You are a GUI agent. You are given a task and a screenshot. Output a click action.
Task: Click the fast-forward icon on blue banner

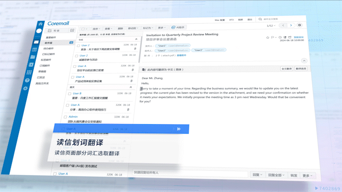(x=179, y=128)
